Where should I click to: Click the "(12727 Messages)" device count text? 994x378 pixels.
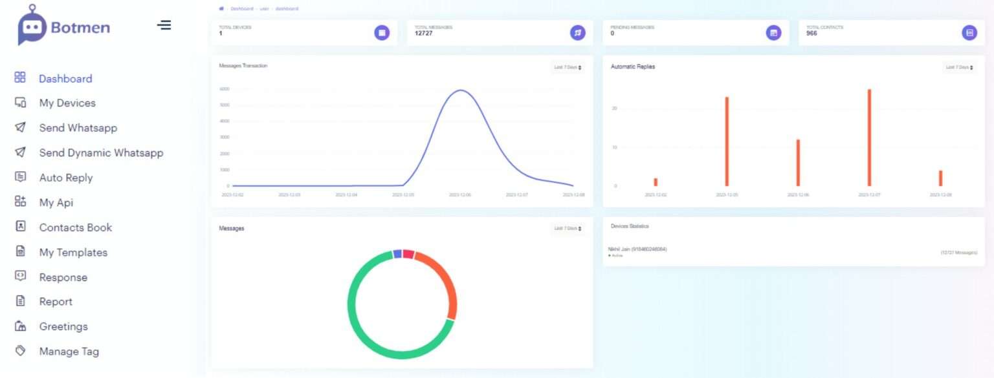(x=958, y=253)
